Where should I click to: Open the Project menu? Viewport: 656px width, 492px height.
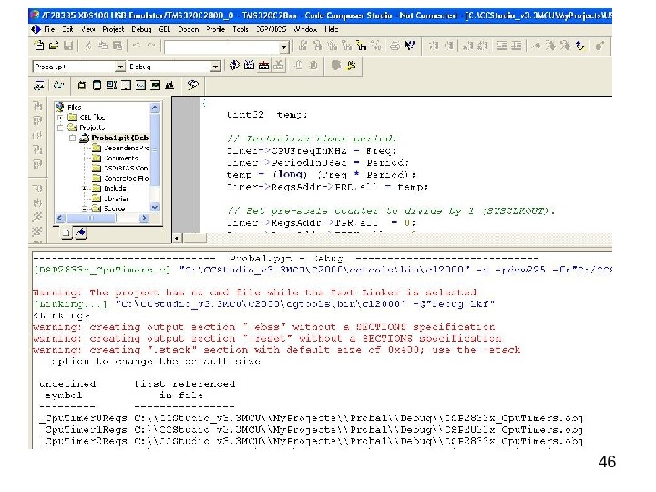point(113,29)
